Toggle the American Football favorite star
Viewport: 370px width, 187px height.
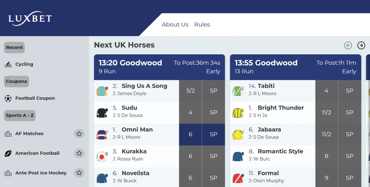click(79, 153)
